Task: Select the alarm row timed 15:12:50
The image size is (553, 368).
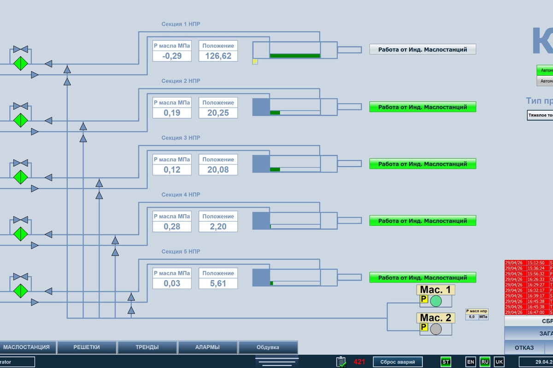Action: pyautogui.click(x=529, y=263)
